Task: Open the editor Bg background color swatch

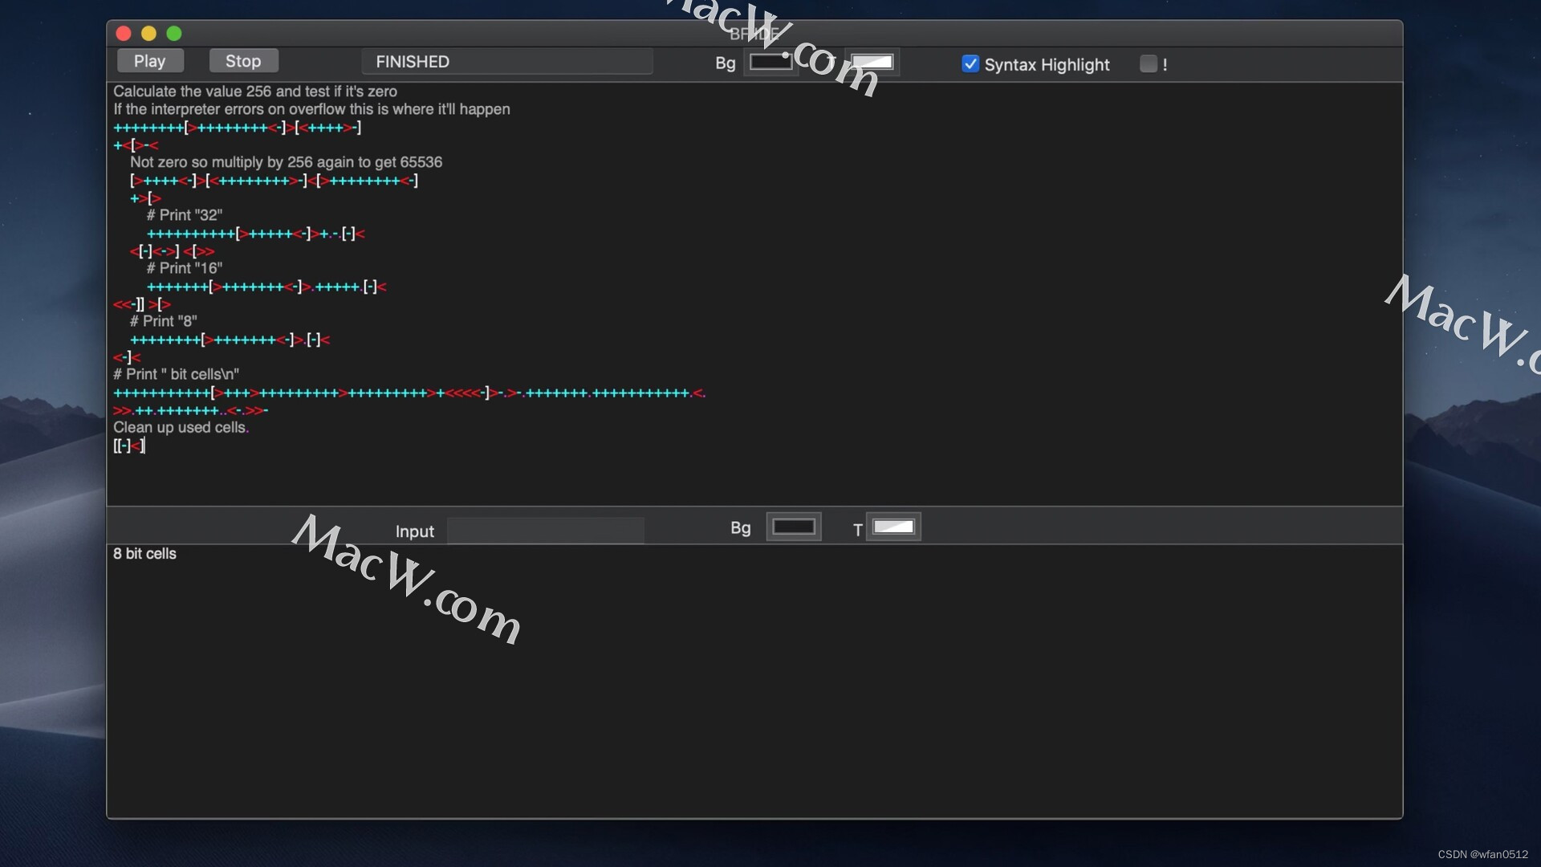Action: (x=771, y=62)
